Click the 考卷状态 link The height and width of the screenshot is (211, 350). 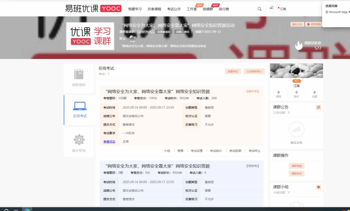(x=109, y=142)
